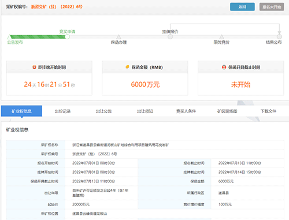Click the 保函办理 triangle stage marker

coord(118,36)
